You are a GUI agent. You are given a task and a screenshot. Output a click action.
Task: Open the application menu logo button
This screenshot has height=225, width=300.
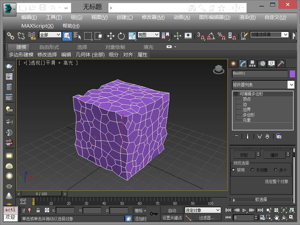(9, 9)
